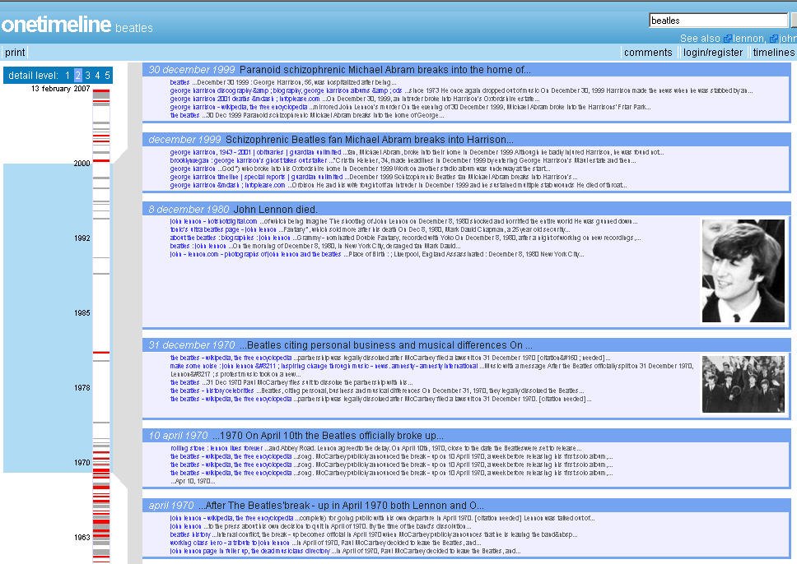Click the print option
Viewport: 797px width, 564px height.
pyautogui.click(x=15, y=53)
